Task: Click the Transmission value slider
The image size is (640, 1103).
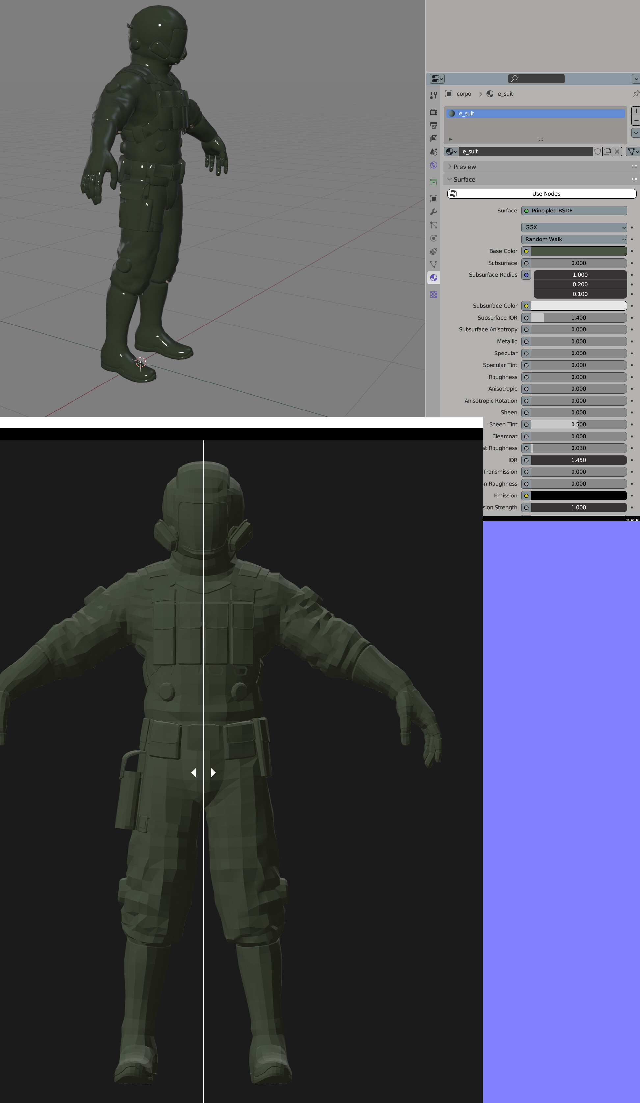Action: [578, 472]
